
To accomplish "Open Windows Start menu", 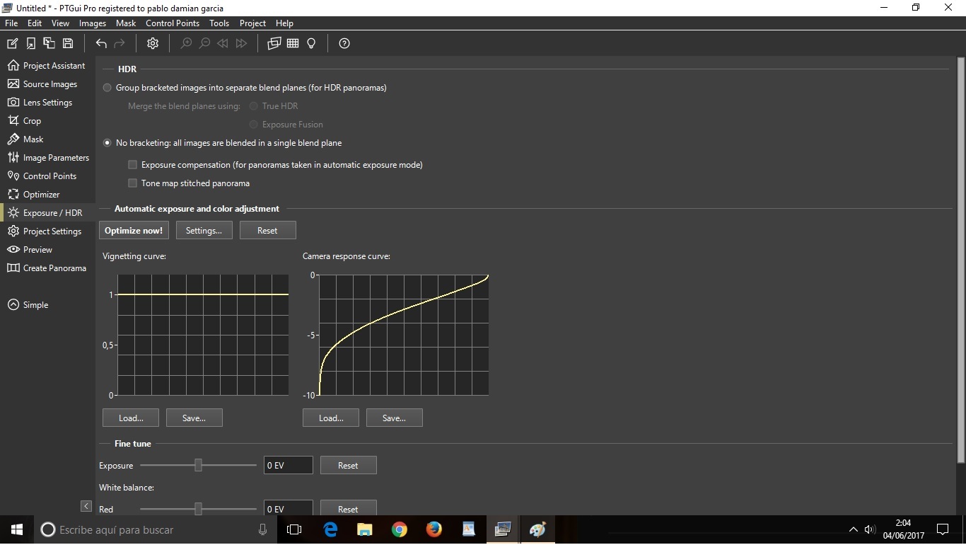I will (17, 529).
